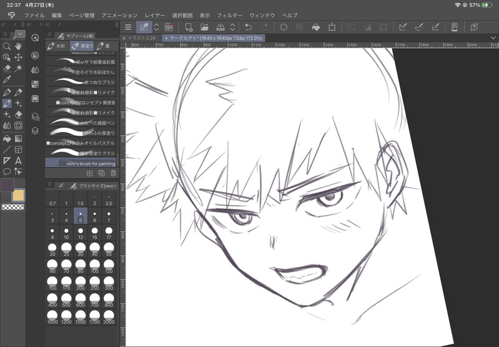Toggle Snap to Special Ruler icon
This screenshot has width=499, height=347.
tap(419, 28)
